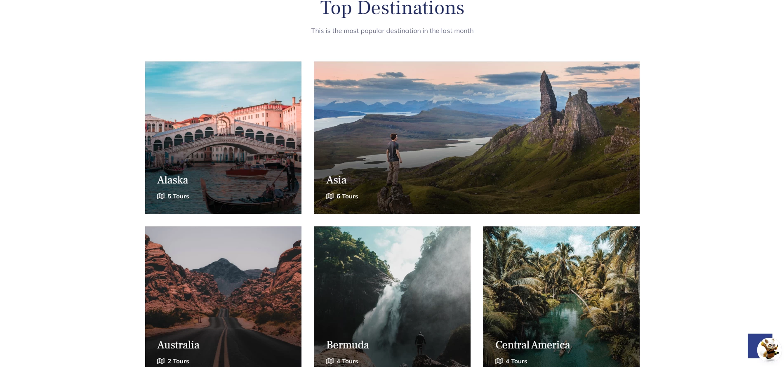Select the palm tree lagoon photo
The image size is (784, 367).
(561, 296)
